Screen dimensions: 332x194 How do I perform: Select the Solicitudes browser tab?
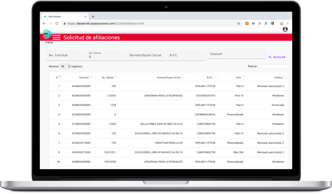(62, 17)
